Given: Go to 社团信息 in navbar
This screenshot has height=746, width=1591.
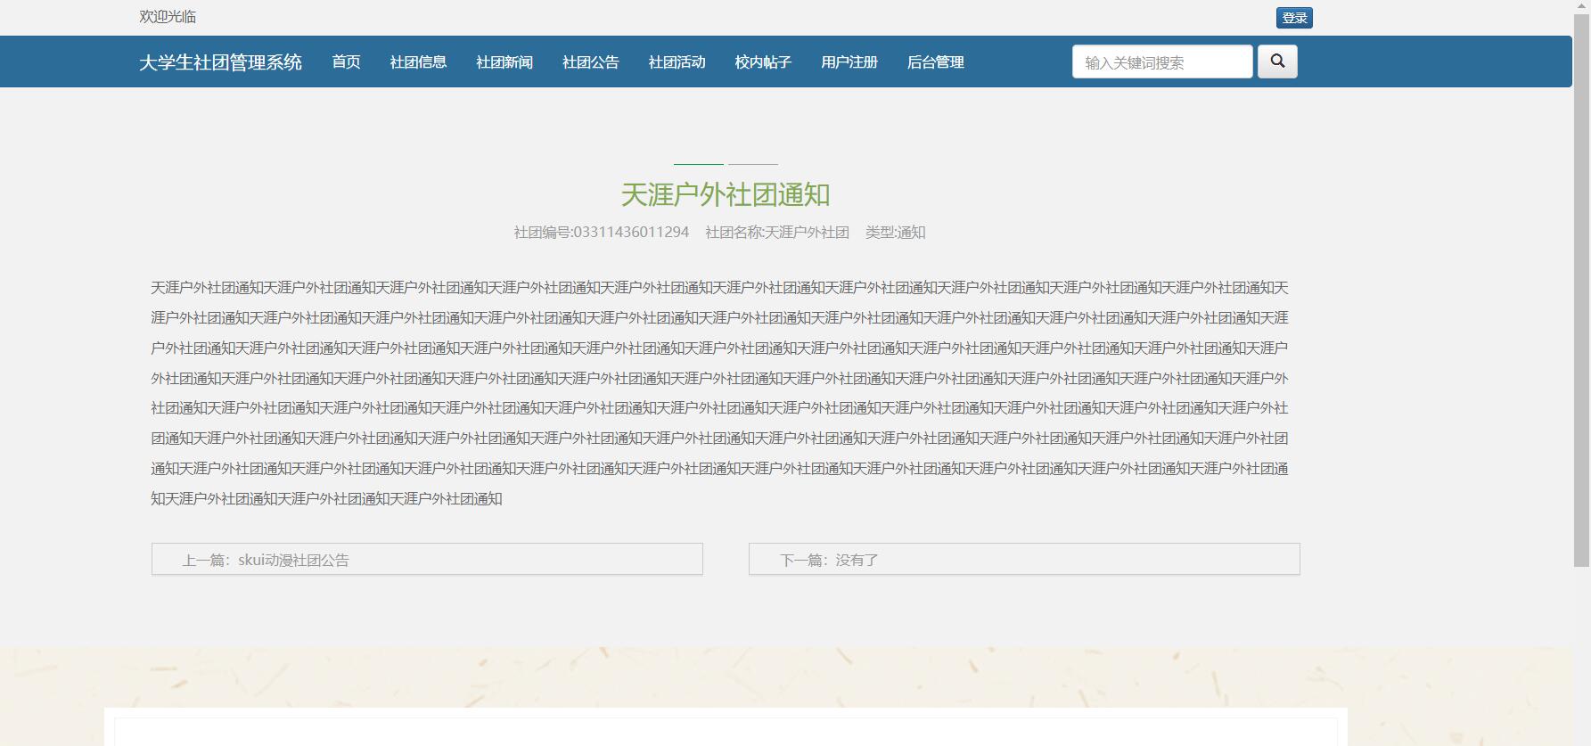Looking at the screenshot, I should pyautogui.click(x=418, y=61).
